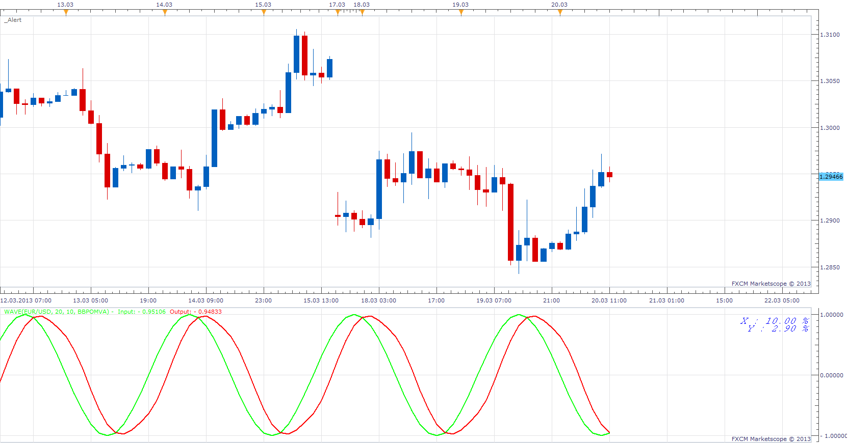Click the 19:00 time axis label

pos(148,300)
